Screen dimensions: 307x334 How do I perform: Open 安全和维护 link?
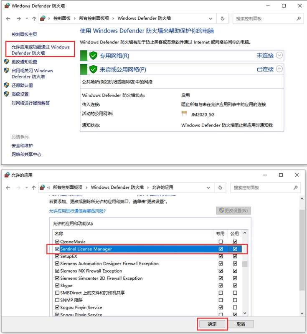coord(22,146)
